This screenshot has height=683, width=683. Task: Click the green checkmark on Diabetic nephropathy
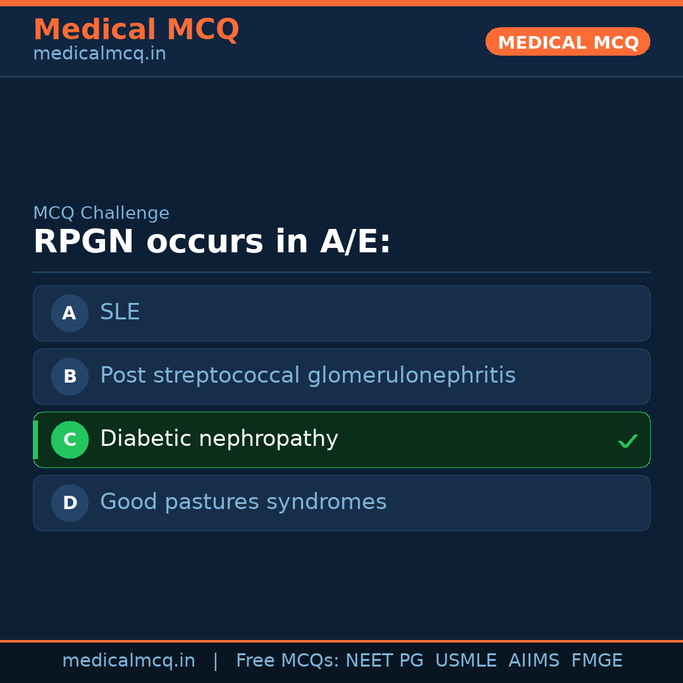[627, 441]
